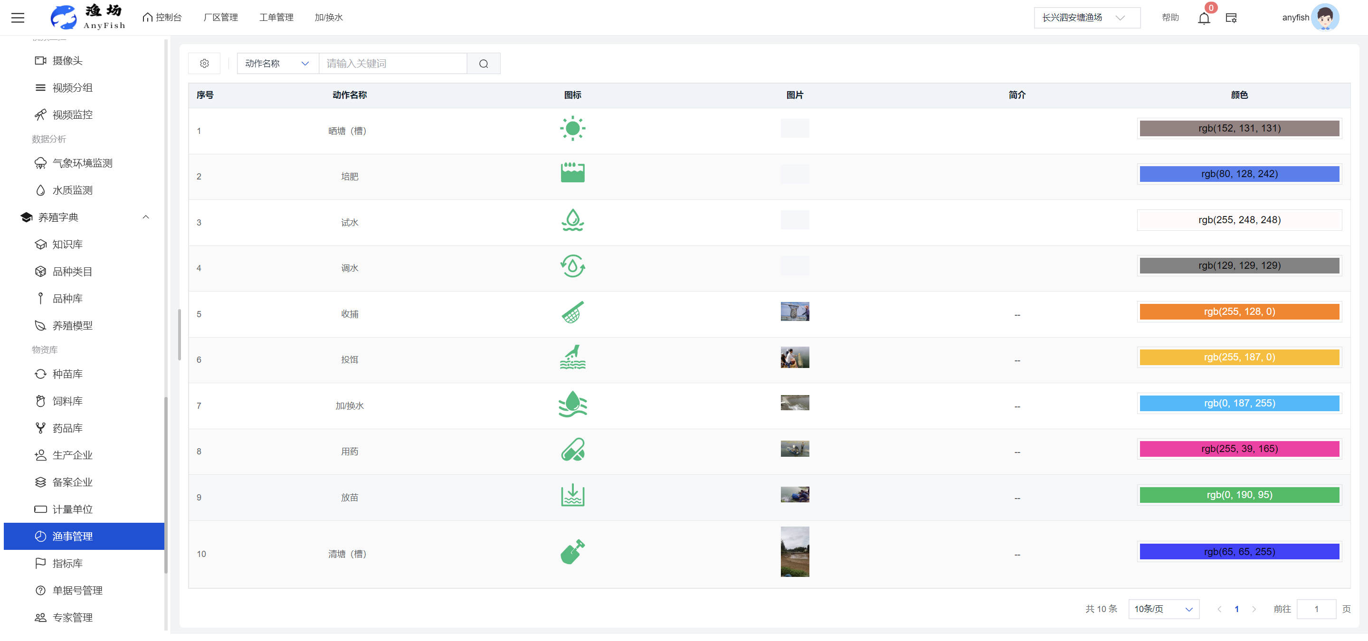This screenshot has width=1368, height=641.
Task: Open the 动作名称 search field dropdown
Action: [x=277, y=64]
